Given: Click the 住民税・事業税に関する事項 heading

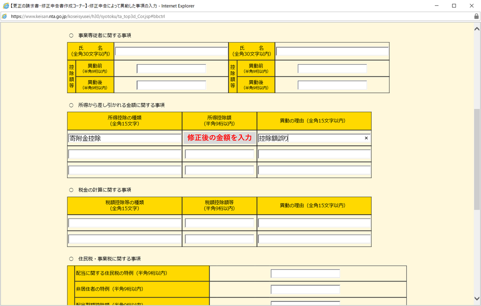Looking at the screenshot, I should tap(109, 259).
